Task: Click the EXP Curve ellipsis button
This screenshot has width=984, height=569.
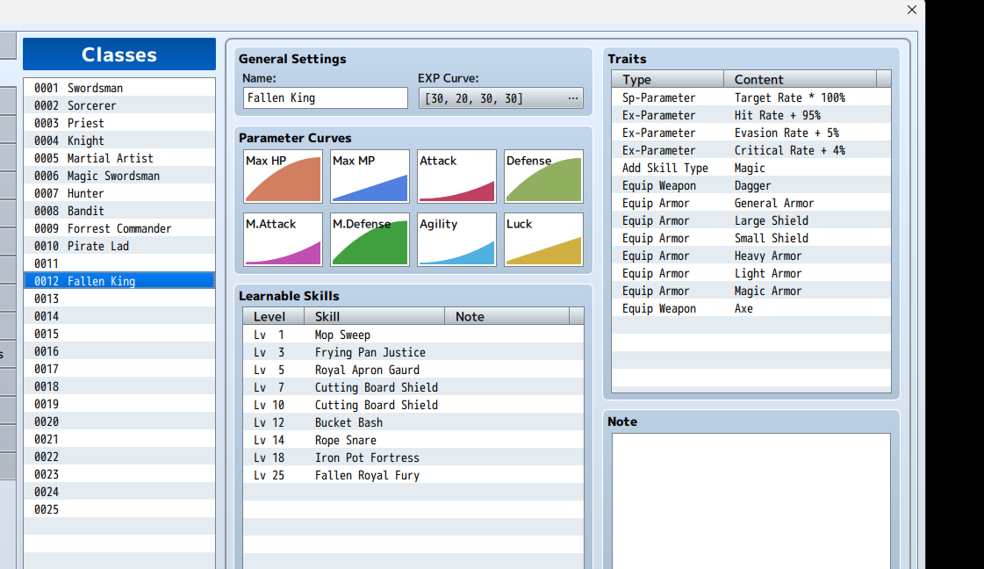Action: 573,98
